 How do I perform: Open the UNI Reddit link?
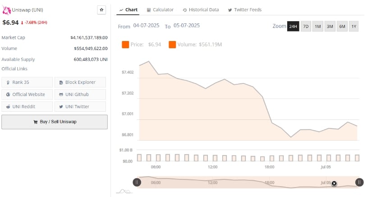pos(27,107)
